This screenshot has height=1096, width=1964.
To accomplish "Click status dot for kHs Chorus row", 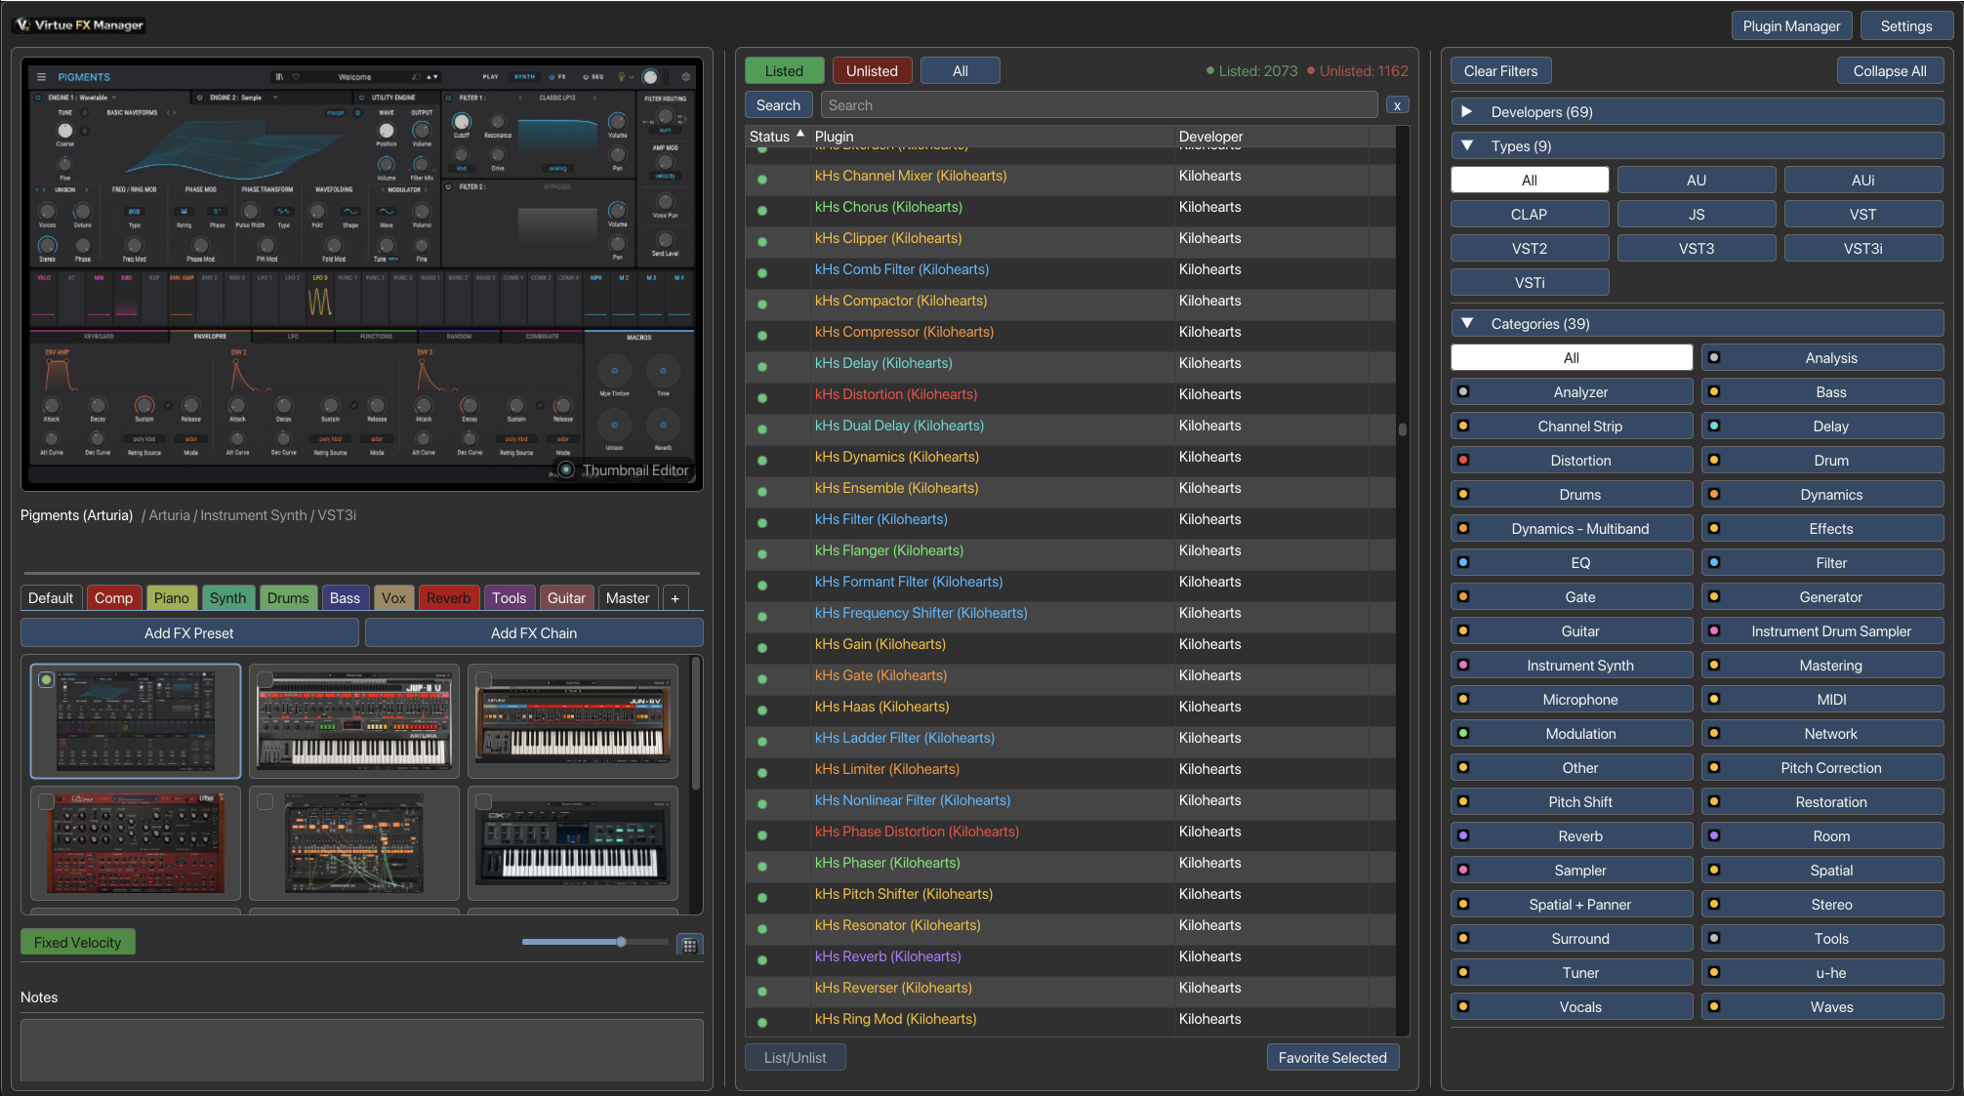I will click(x=762, y=210).
